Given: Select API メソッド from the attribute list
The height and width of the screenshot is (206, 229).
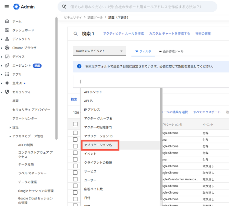Looking at the screenshot, I should pos(120,92).
